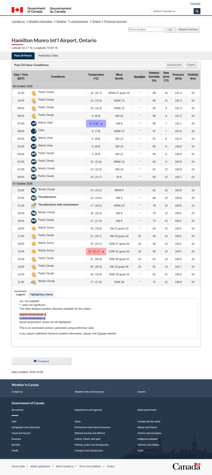
Task: Click the Feedback button
Action: tap(42, 361)
